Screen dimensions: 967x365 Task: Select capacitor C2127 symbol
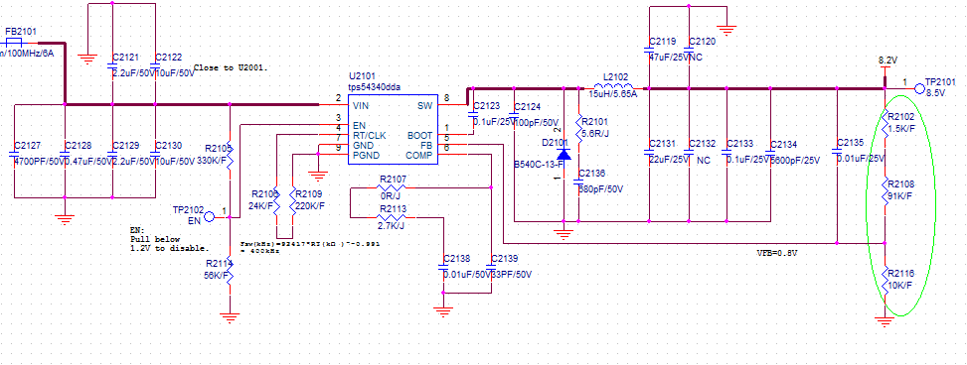(x=14, y=154)
